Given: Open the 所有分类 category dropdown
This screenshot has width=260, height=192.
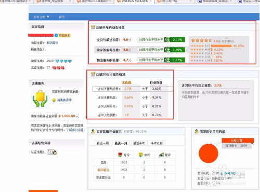Looking at the screenshot, I should click(x=41, y=17).
